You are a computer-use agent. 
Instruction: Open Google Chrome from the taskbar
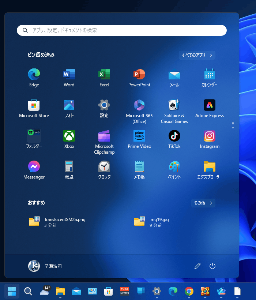click(189, 291)
